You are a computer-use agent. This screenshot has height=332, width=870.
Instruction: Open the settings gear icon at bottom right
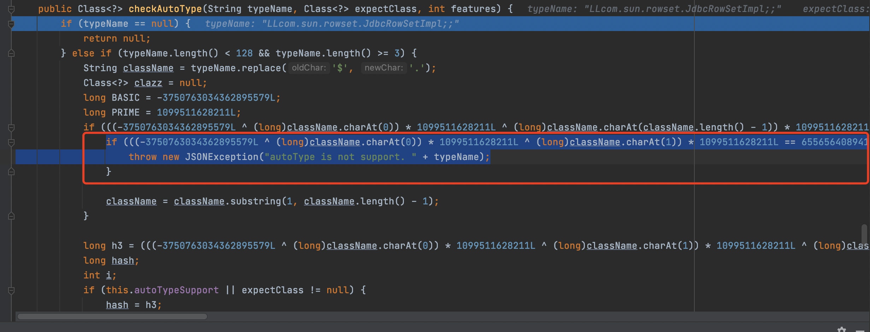(842, 330)
